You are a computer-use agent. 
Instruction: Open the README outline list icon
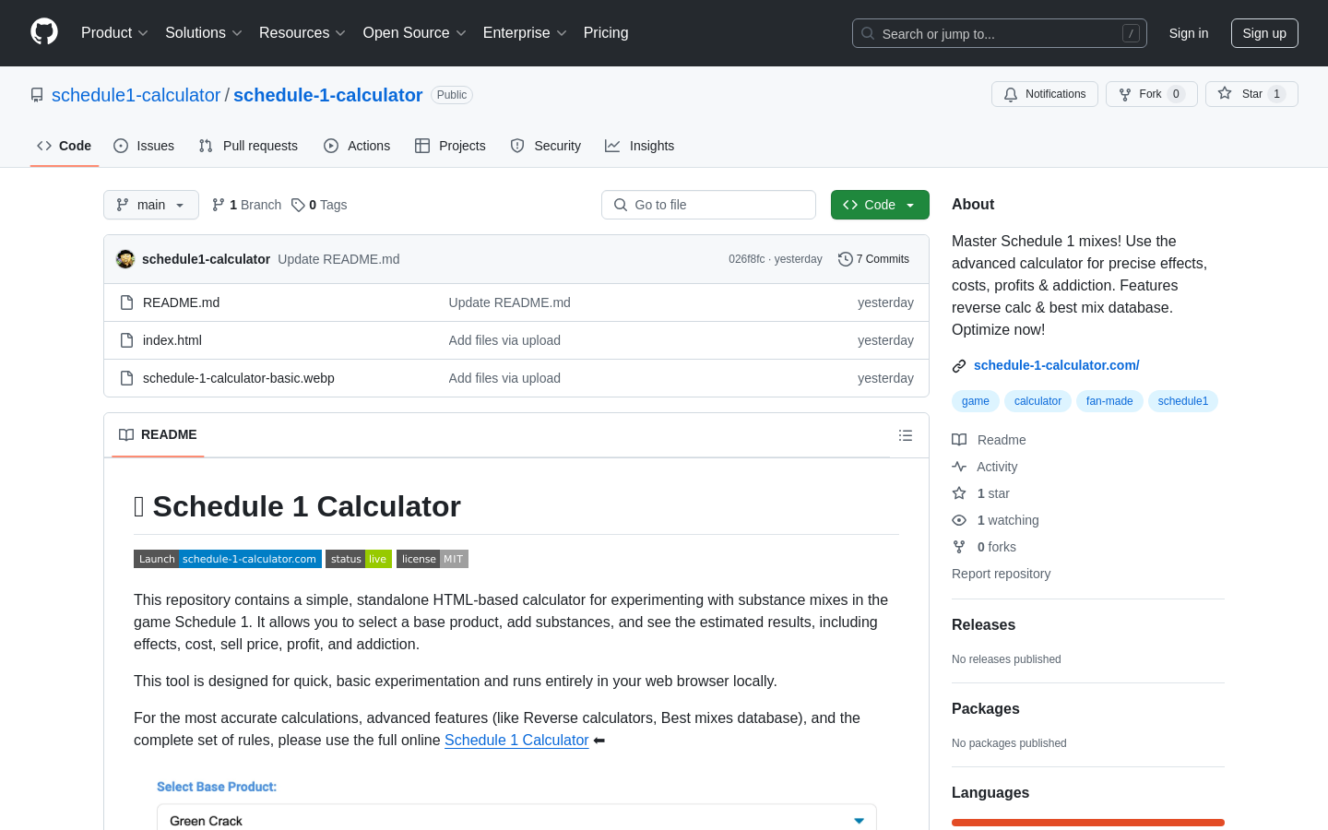pyautogui.click(x=906, y=435)
